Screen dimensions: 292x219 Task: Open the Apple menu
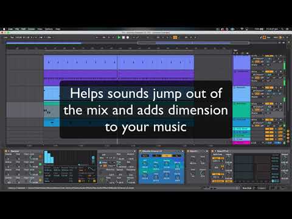pos(4,29)
